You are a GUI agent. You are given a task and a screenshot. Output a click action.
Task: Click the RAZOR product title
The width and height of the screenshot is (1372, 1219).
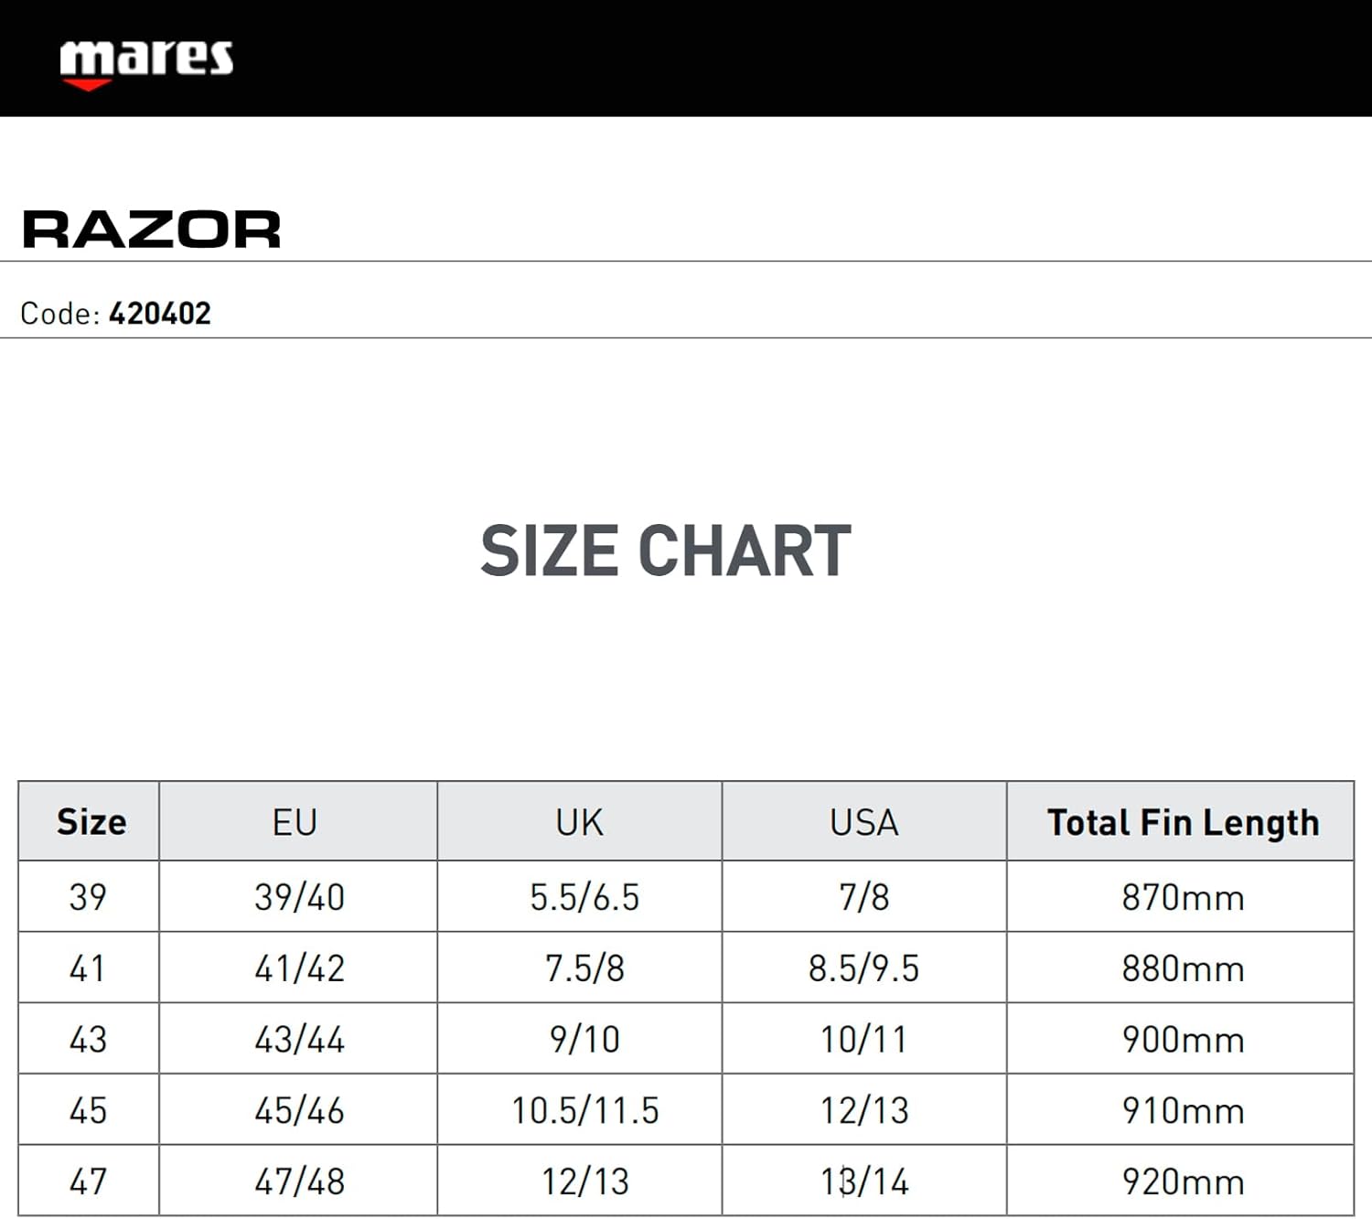tap(152, 230)
